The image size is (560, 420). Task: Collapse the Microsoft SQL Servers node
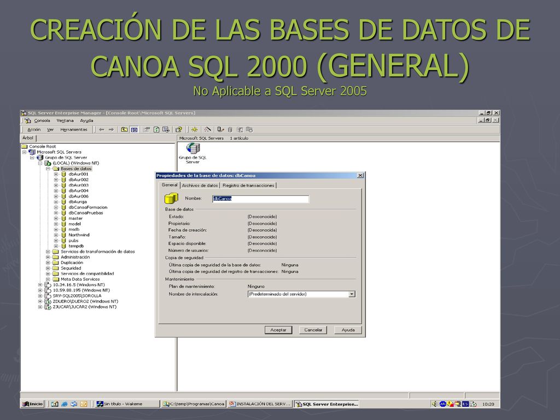pyautogui.click(x=24, y=152)
